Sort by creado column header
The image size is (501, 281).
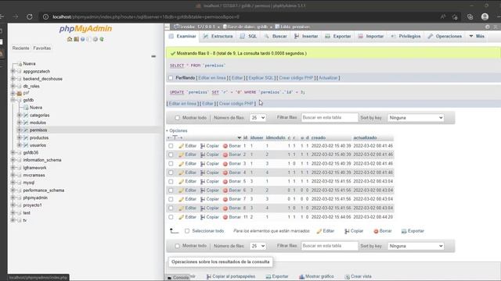(x=319, y=137)
